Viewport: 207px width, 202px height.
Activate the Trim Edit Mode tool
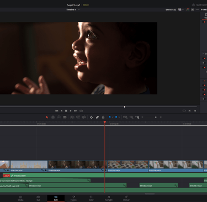[x=53, y=117]
